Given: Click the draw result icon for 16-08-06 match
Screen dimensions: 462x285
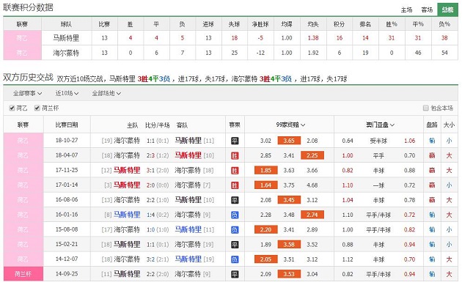Looking at the screenshot, I should coord(235,200).
